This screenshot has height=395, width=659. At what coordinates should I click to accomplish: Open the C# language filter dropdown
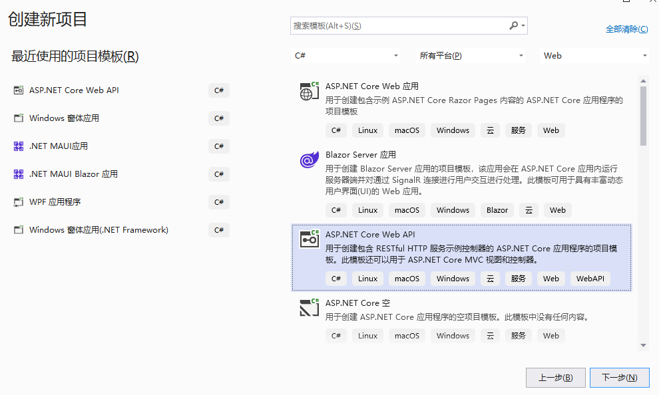345,55
